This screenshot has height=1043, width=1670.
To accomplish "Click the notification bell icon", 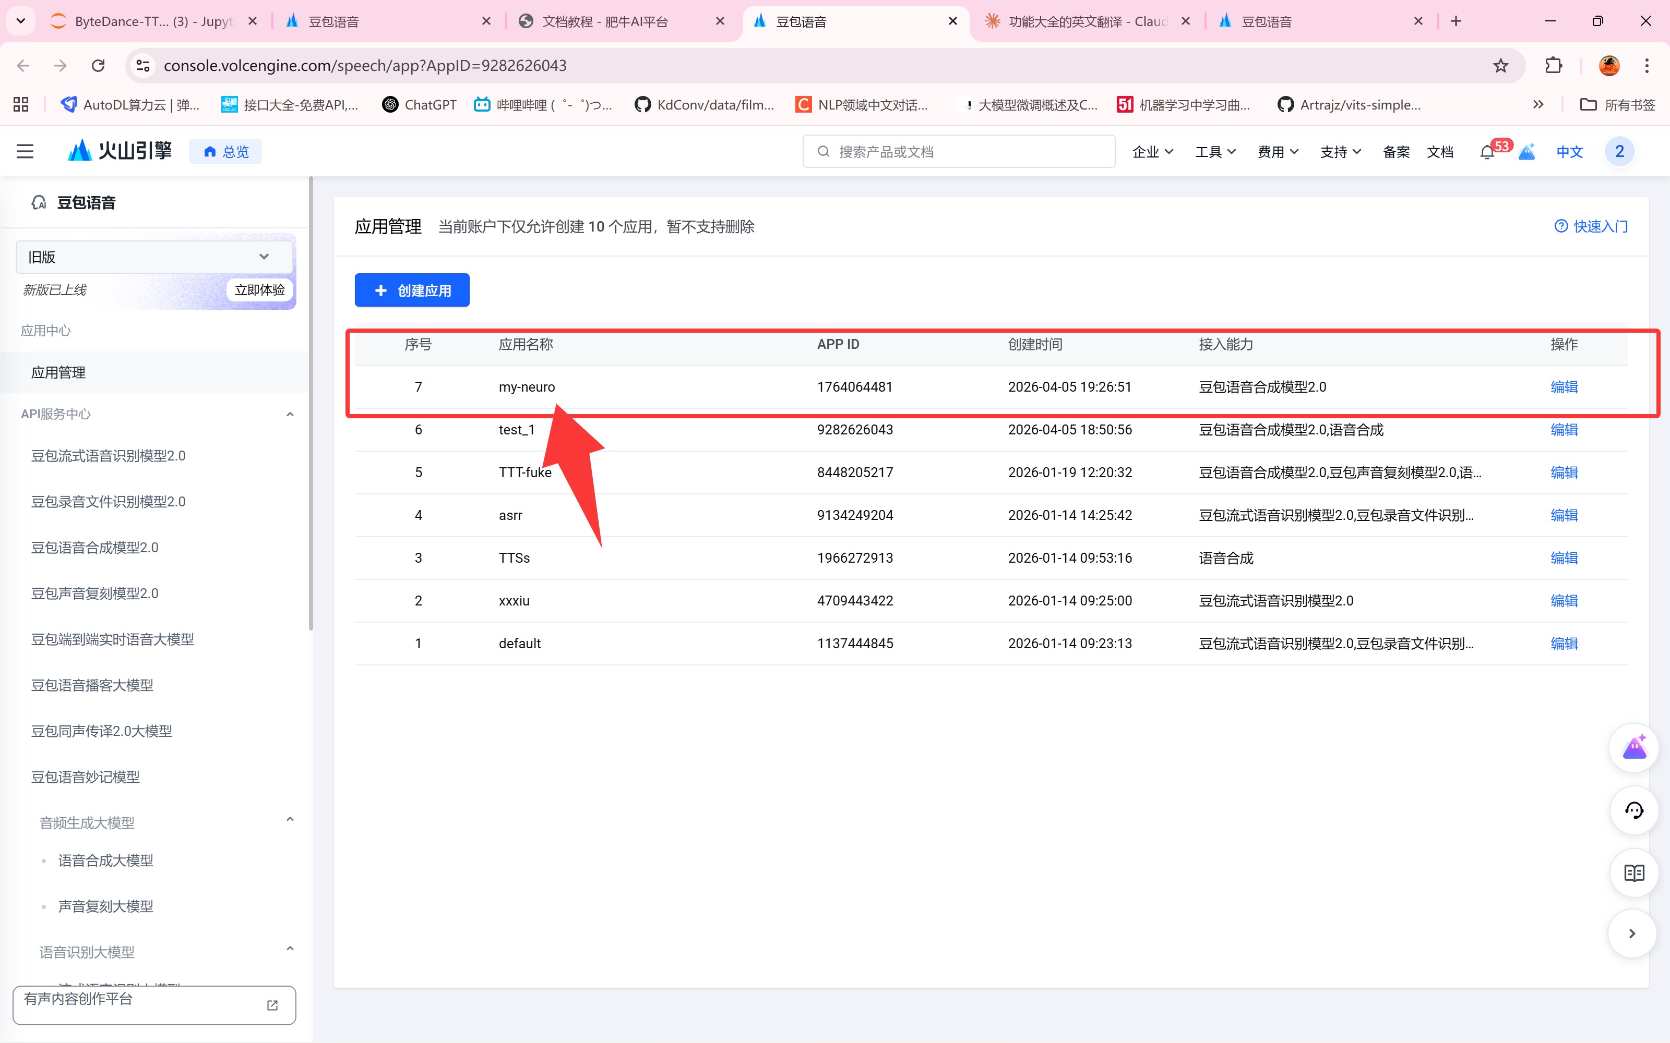I will coord(1487,152).
